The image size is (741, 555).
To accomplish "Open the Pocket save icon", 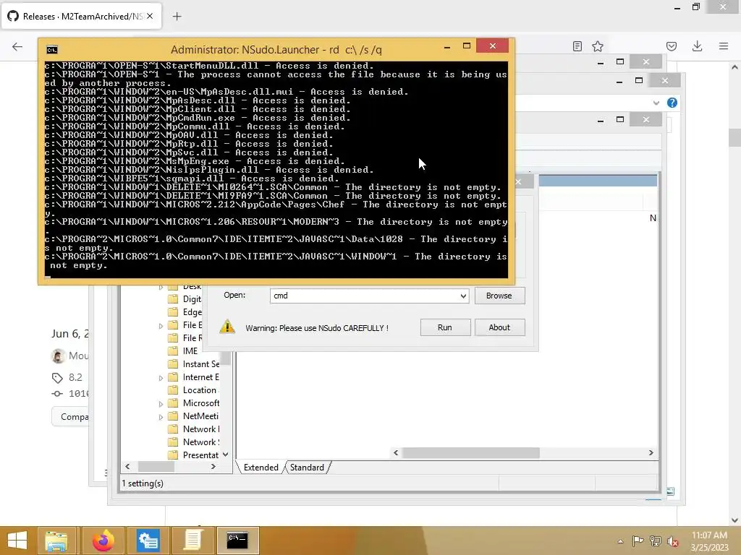I will click(x=672, y=46).
